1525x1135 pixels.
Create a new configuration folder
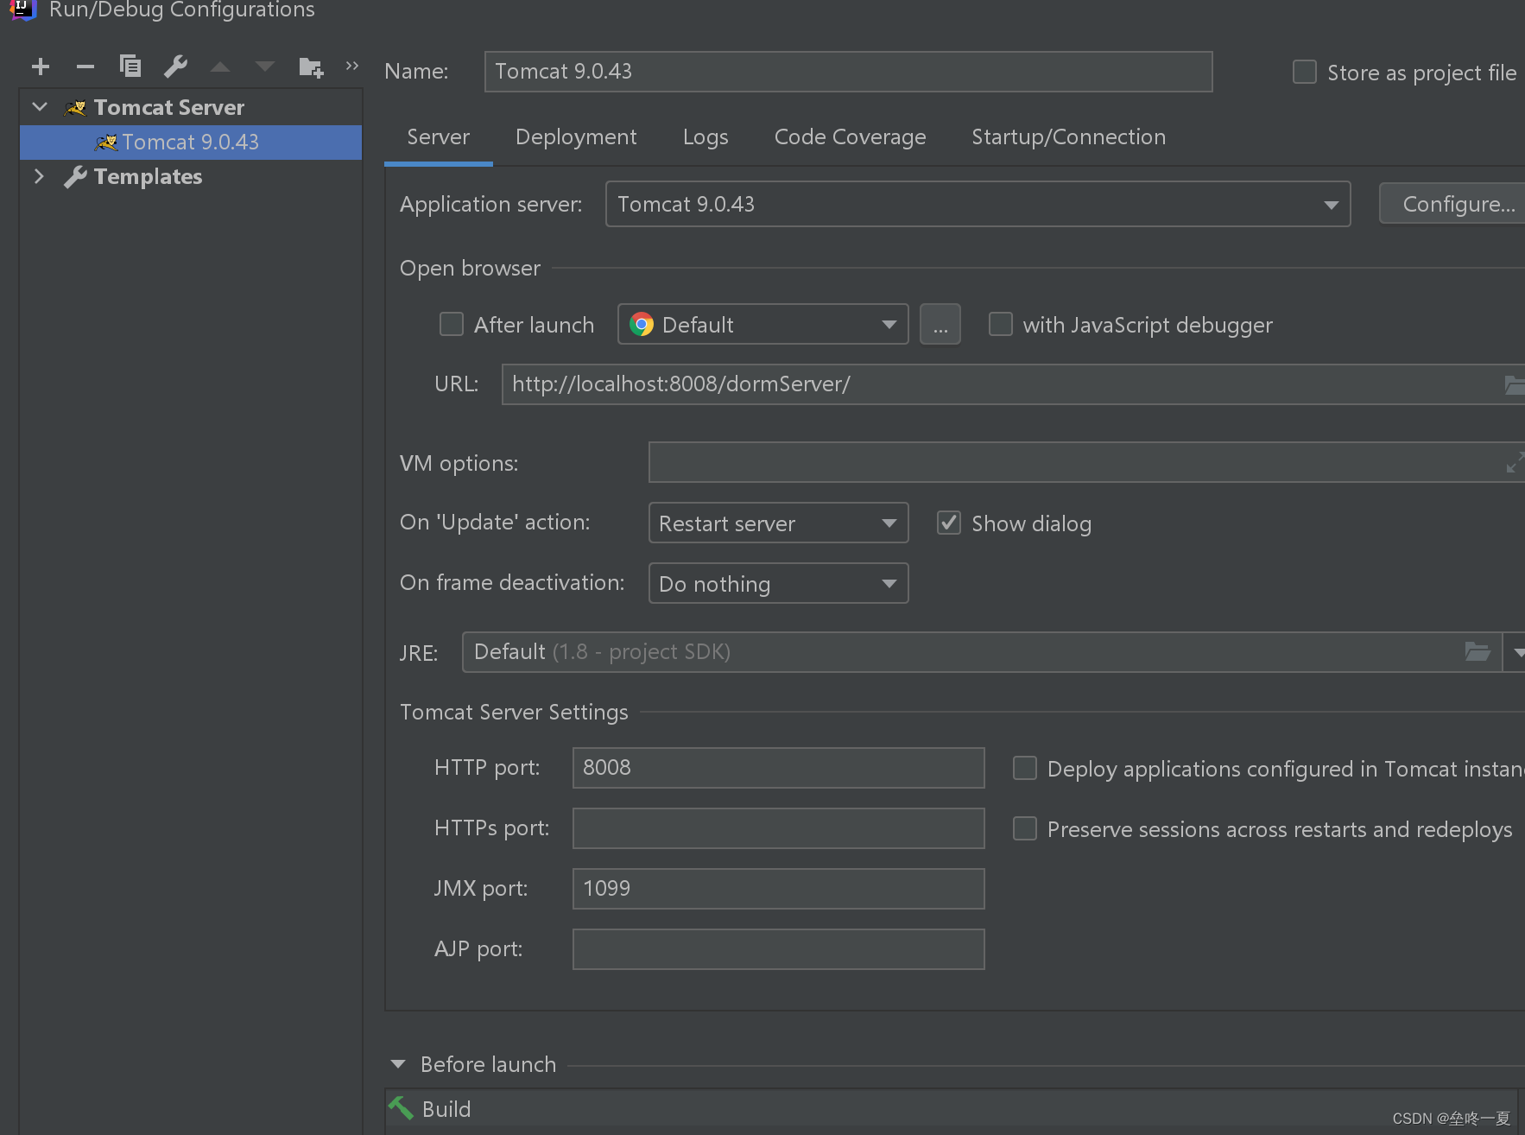[x=311, y=67]
